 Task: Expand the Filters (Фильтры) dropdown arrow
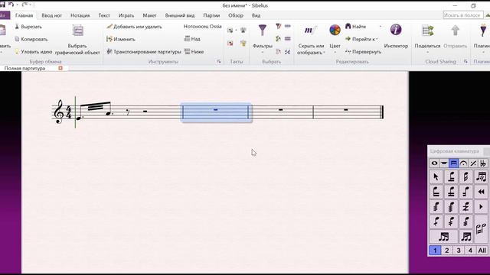coord(263,52)
